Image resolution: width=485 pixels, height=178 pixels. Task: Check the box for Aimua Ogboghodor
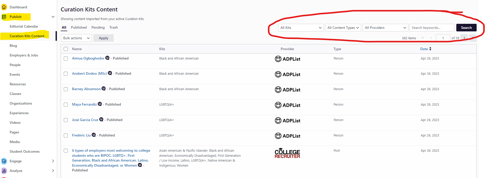point(66,58)
